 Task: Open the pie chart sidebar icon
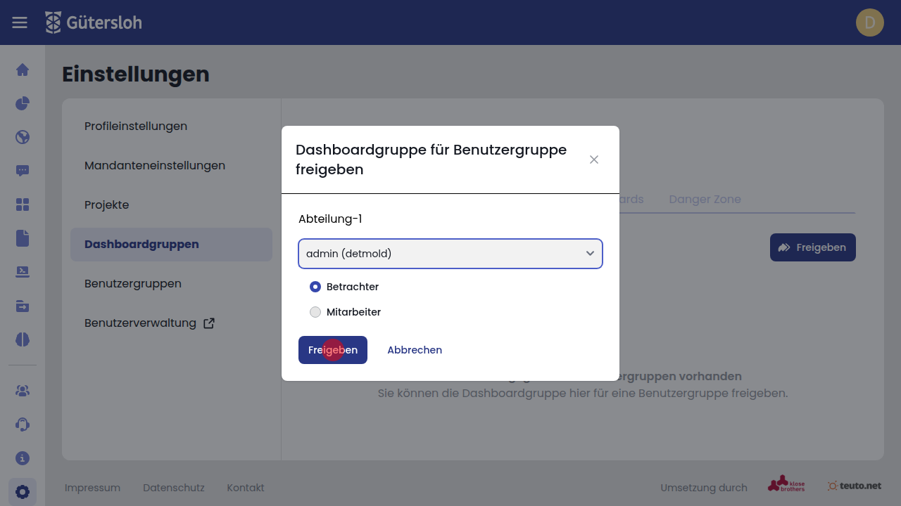(23, 103)
